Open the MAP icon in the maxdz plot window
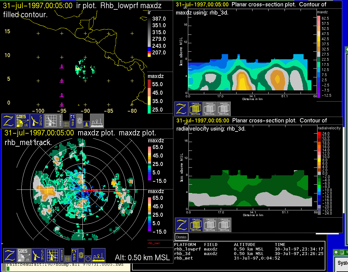The width and height of the screenshot is (348, 272). (74, 255)
